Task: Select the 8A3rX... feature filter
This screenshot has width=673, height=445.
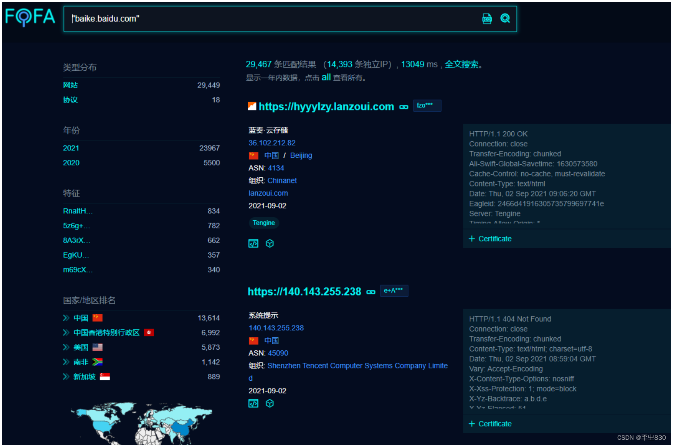Action: (77, 240)
